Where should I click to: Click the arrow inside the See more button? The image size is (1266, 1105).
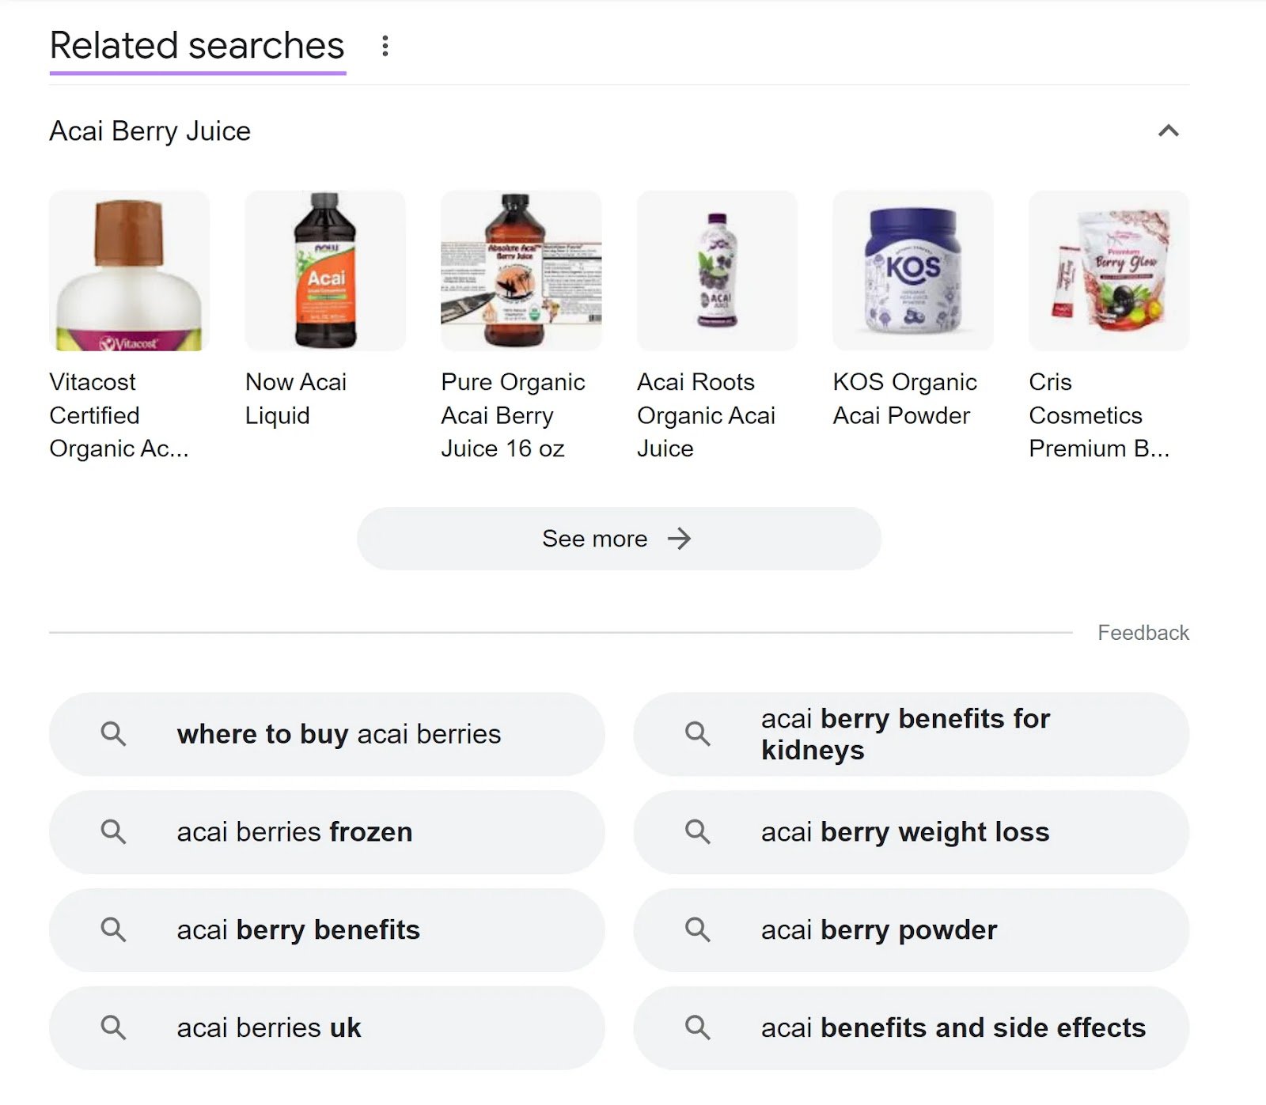pos(679,539)
